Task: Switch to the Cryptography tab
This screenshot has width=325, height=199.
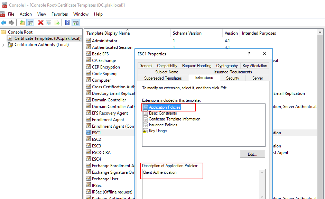Action: 227,66
